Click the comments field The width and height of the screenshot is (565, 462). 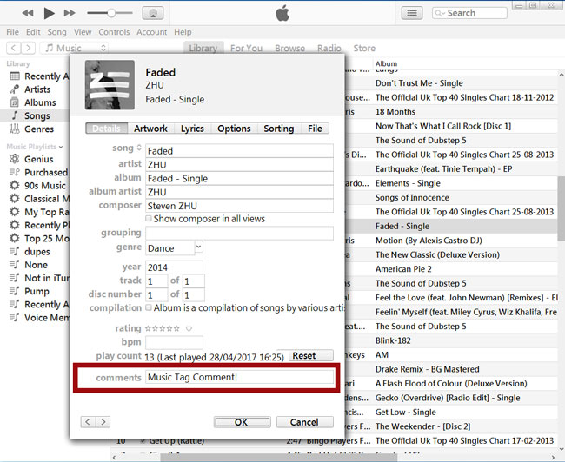[x=239, y=377]
